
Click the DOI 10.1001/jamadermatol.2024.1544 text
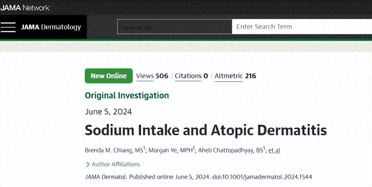tap(262, 177)
